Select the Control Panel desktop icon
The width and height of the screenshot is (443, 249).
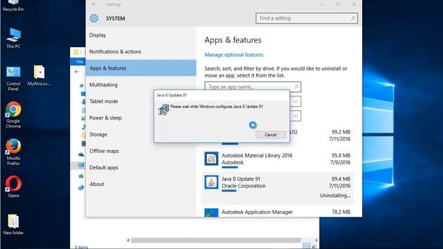pos(13,78)
